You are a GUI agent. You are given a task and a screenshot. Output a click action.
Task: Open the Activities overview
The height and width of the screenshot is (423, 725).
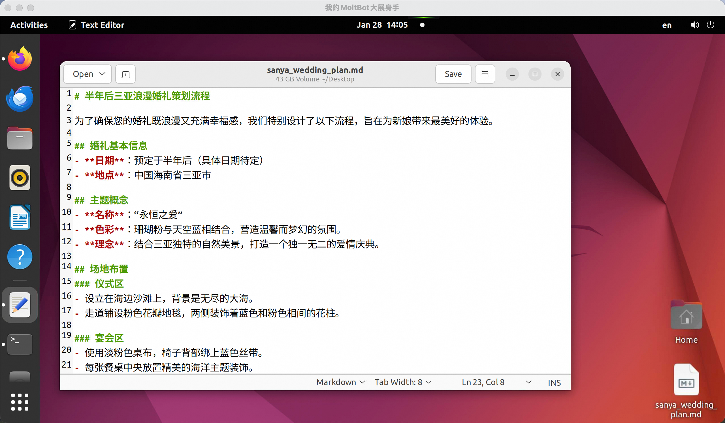point(29,25)
